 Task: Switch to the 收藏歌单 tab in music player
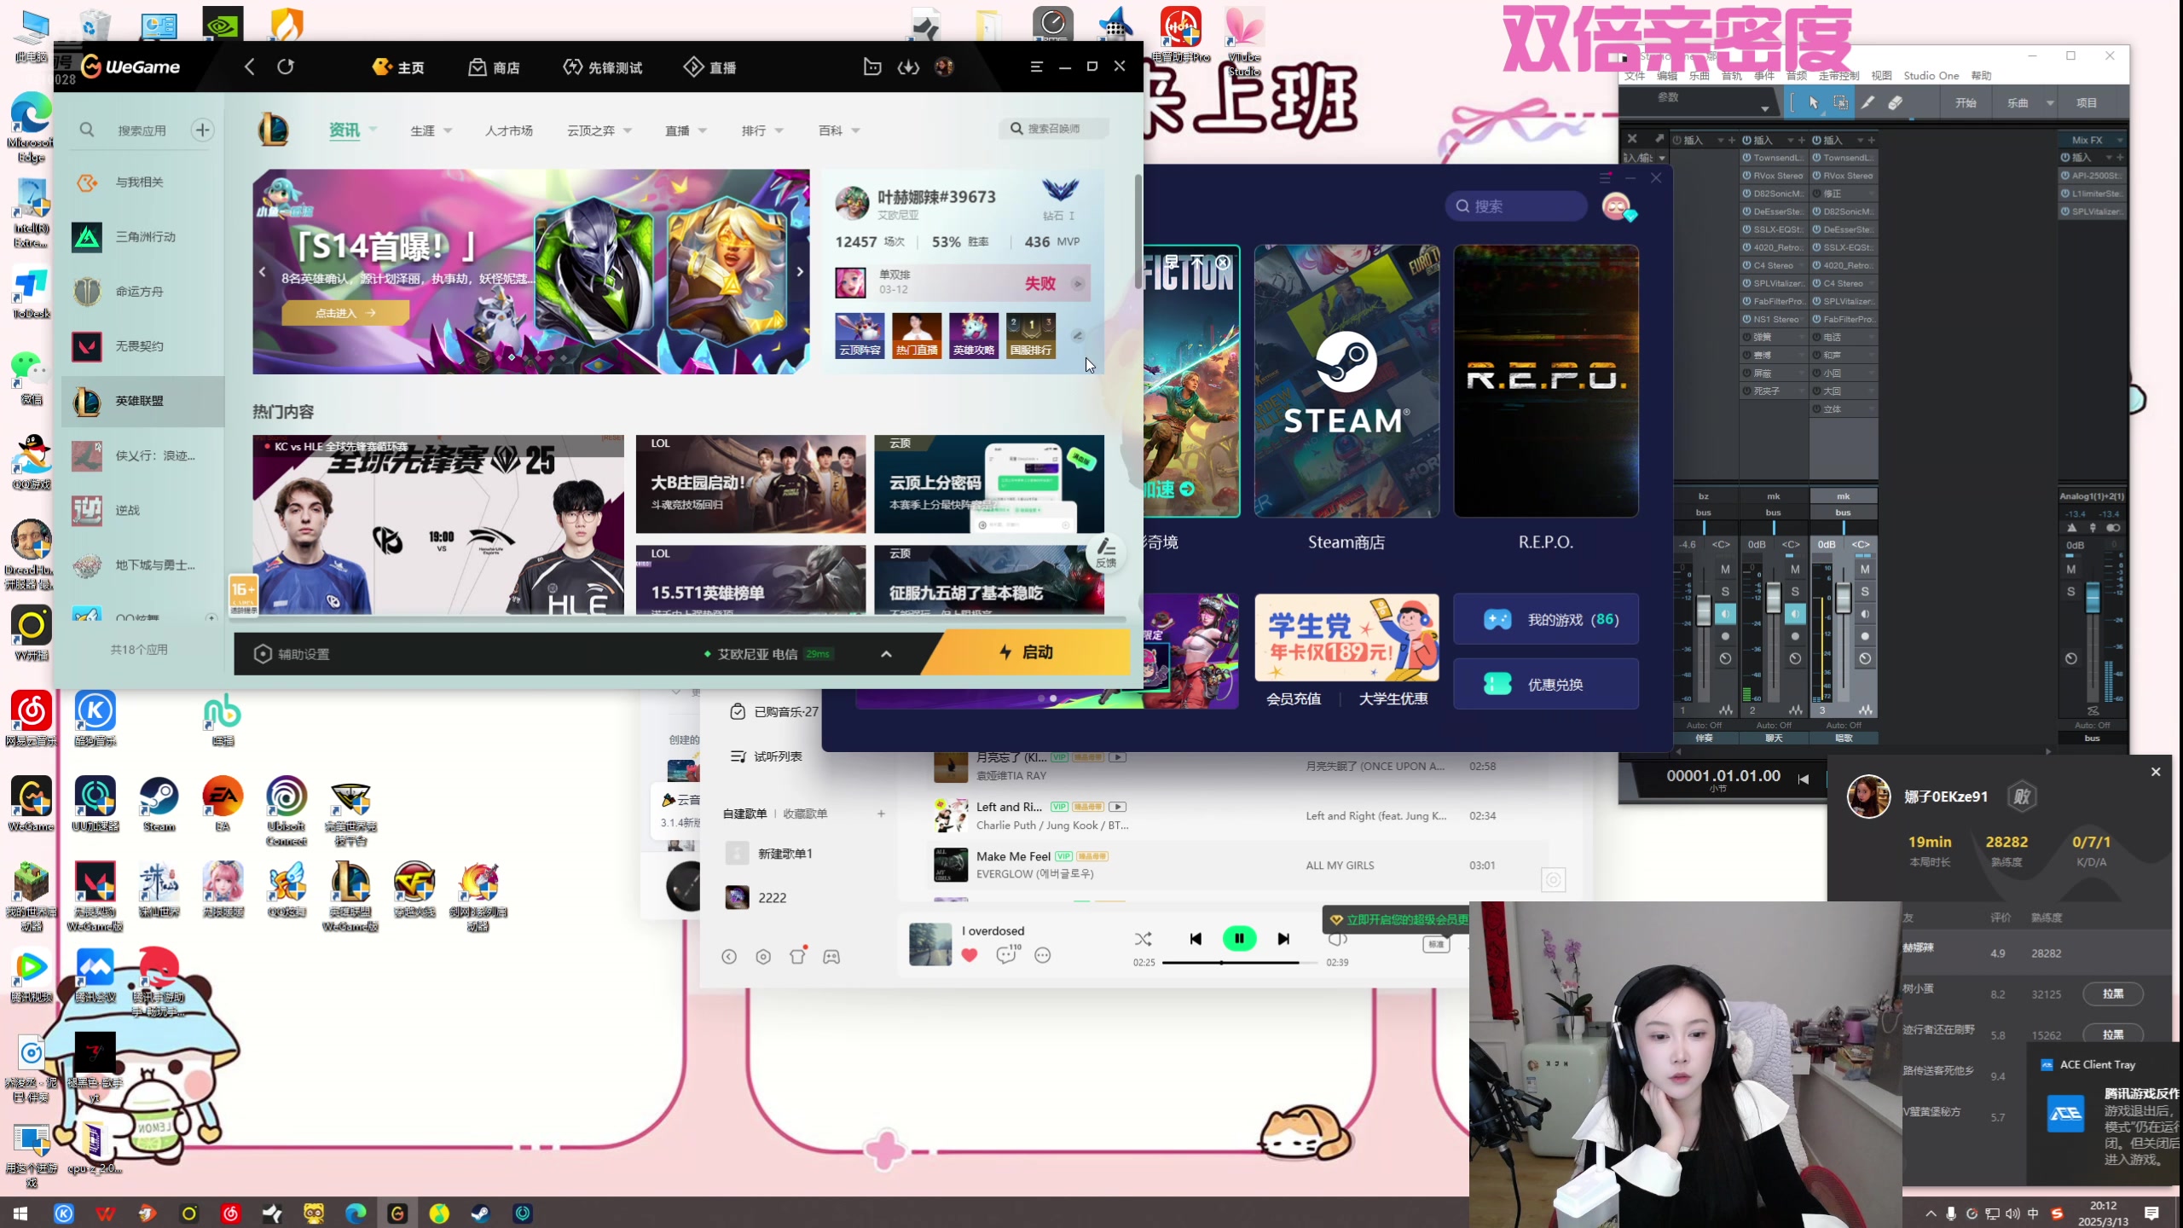[x=805, y=814]
